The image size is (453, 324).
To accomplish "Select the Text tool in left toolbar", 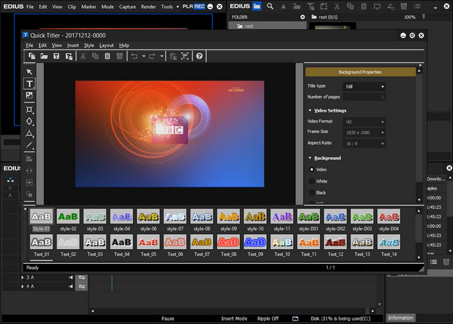I will (30, 83).
